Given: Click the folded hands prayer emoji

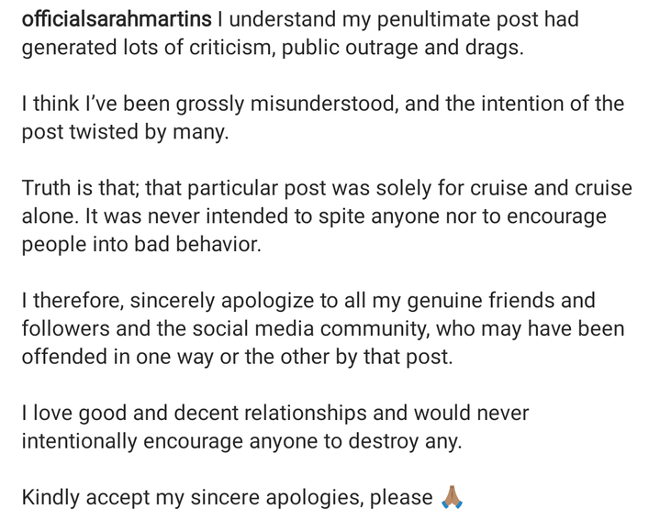Looking at the screenshot, I should coord(452,497).
